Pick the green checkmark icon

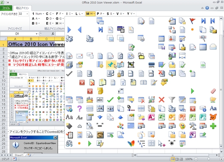110,100
